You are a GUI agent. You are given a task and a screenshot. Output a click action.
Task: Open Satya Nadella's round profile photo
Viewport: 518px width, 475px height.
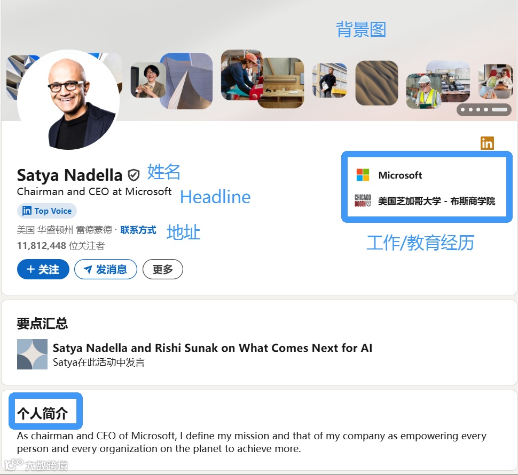point(69,100)
